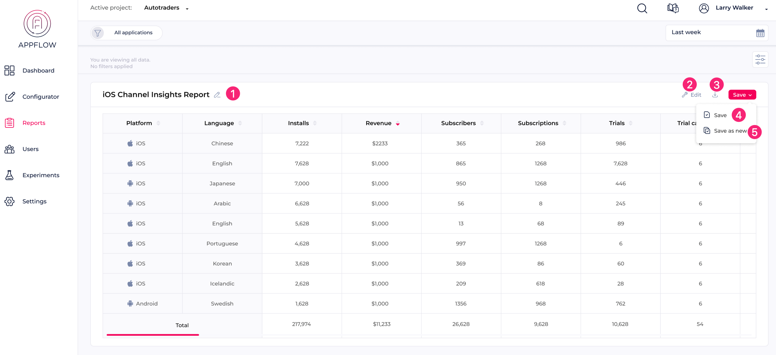Select the Configurator icon in sidebar
The height and width of the screenshot is (355, 776).
pyautogui.click(x=10, y=96)
